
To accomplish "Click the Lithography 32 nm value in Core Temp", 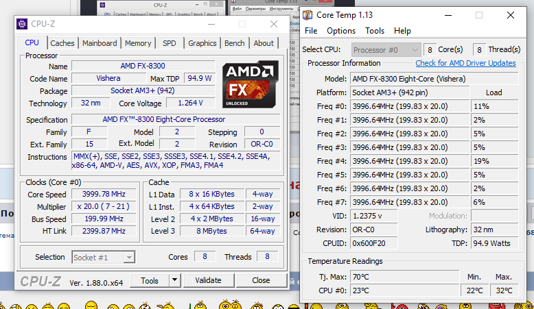I will 494,230.
